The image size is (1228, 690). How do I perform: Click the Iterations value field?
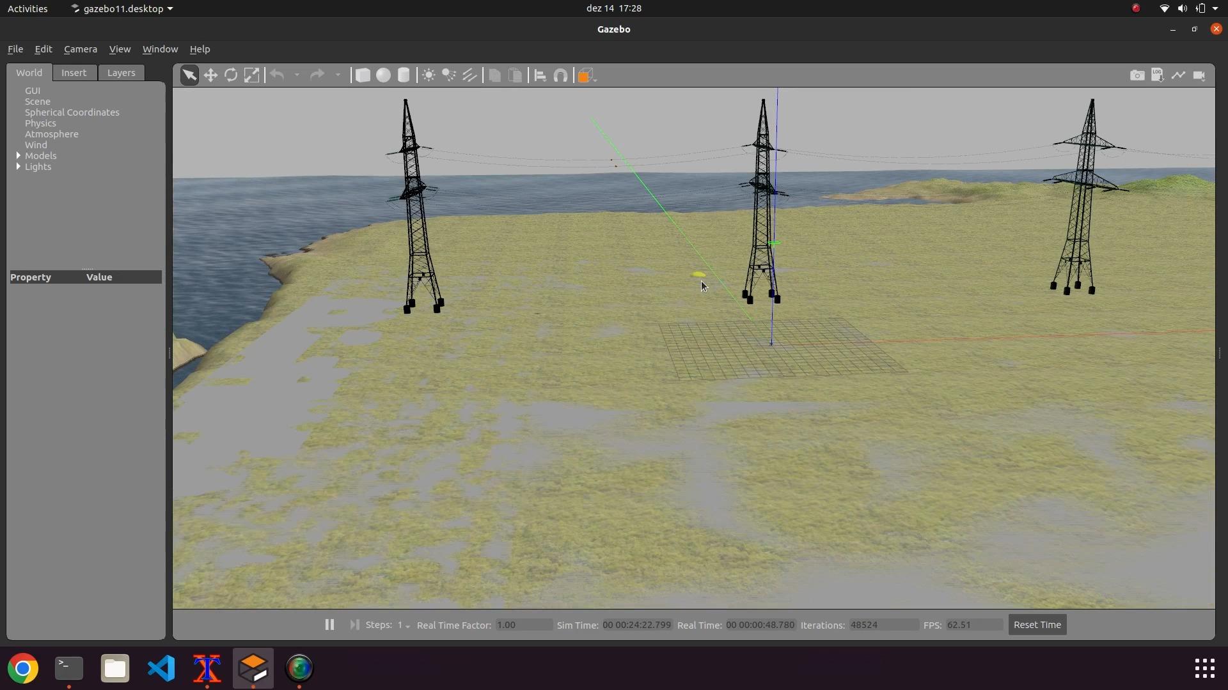tap(884, 625)
